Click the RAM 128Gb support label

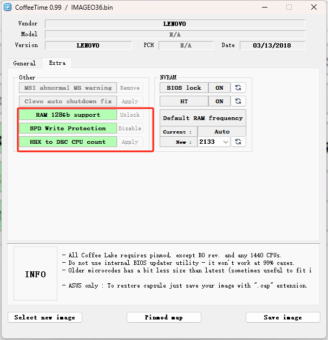tap(68, 115)
